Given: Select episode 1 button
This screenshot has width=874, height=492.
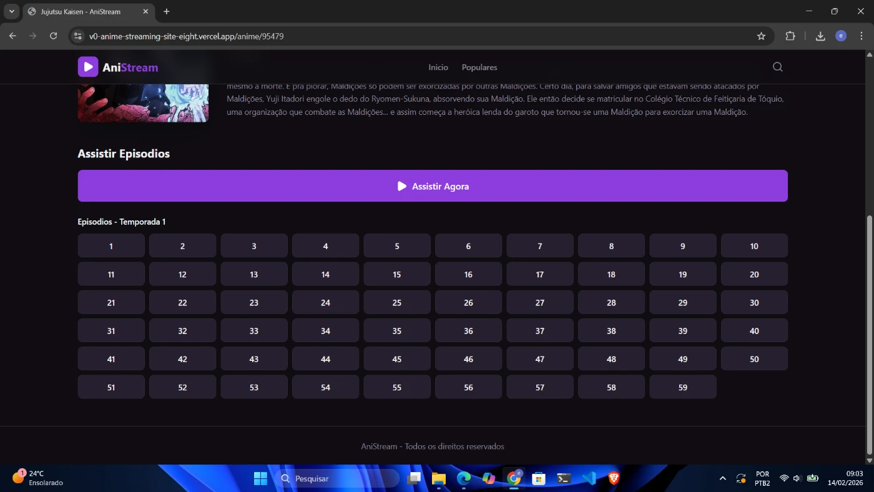Looking at the screenshot, I should pos(111,246).
